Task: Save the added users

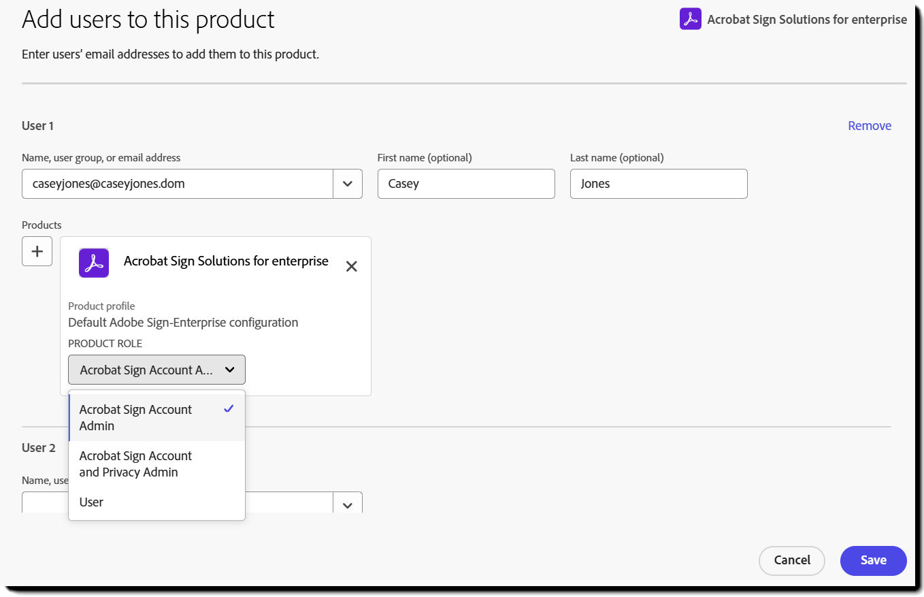Action: 873,560
